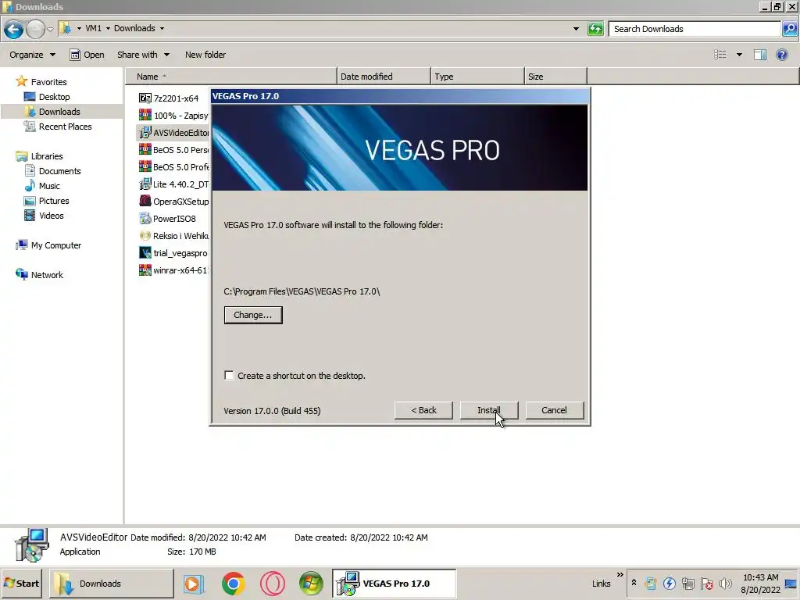Sort by Type column header
800x600 pixels.
tap(477, 77)
